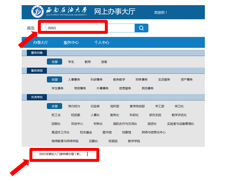Open the 0065车辆出入门禁申请办理 result

point(61,154)
